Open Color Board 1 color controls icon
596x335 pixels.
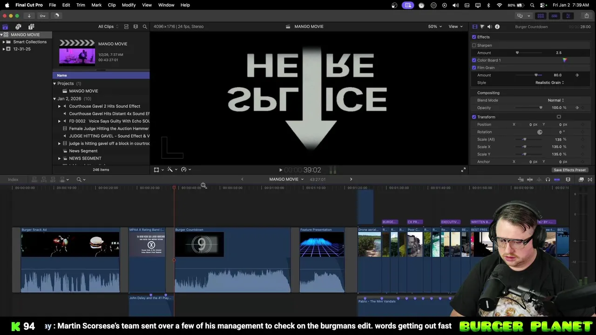564,60
